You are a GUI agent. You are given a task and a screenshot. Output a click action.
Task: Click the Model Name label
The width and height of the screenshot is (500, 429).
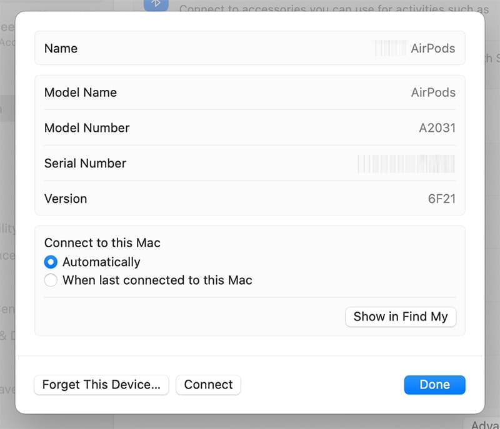click(x=81, y=92)
